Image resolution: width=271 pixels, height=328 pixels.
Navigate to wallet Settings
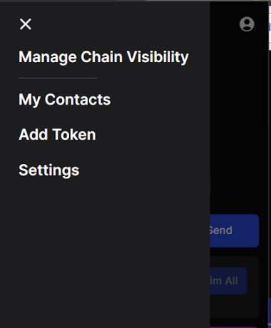pyautogui.click(x=49, y=170)
